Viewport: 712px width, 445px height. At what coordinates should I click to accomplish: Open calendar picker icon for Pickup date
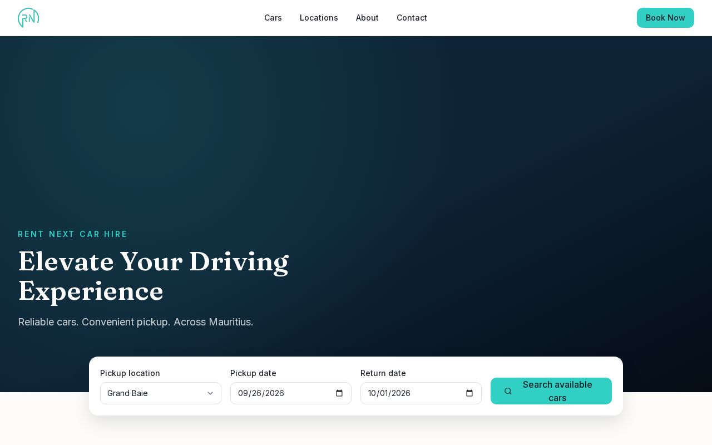(339, 393)
